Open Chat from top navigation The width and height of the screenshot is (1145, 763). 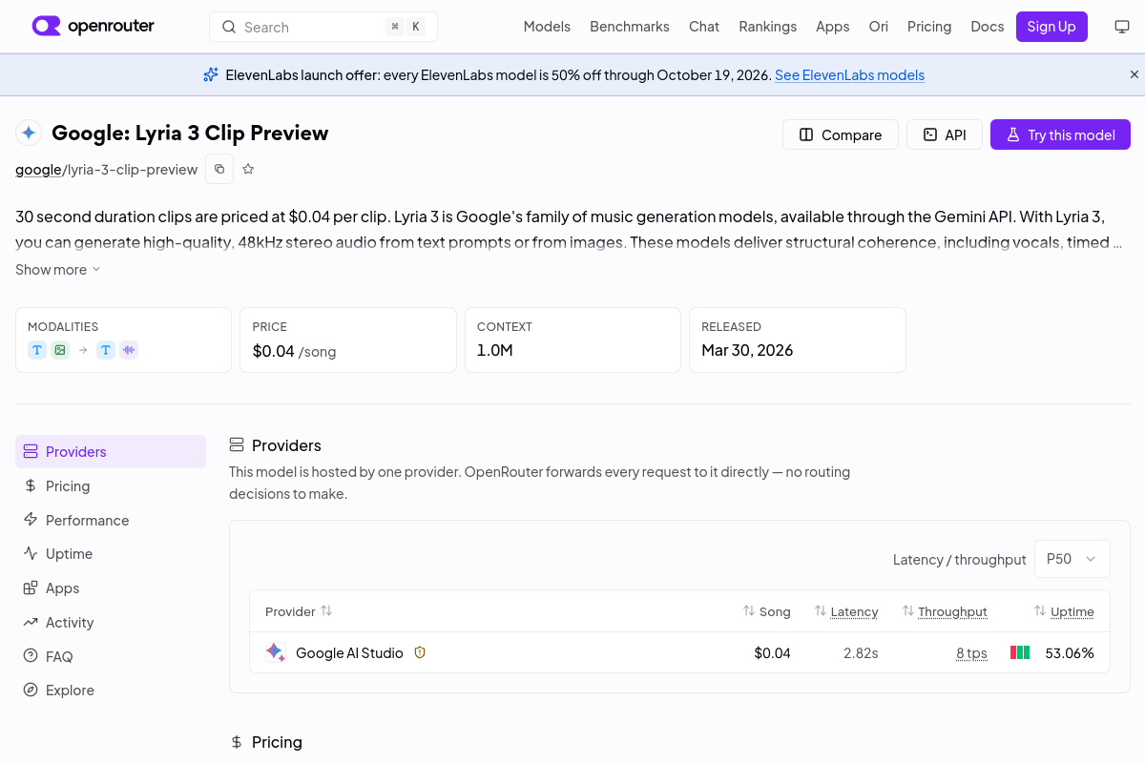point(704,27)
